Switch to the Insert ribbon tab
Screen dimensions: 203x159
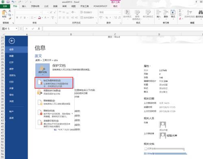24,6
